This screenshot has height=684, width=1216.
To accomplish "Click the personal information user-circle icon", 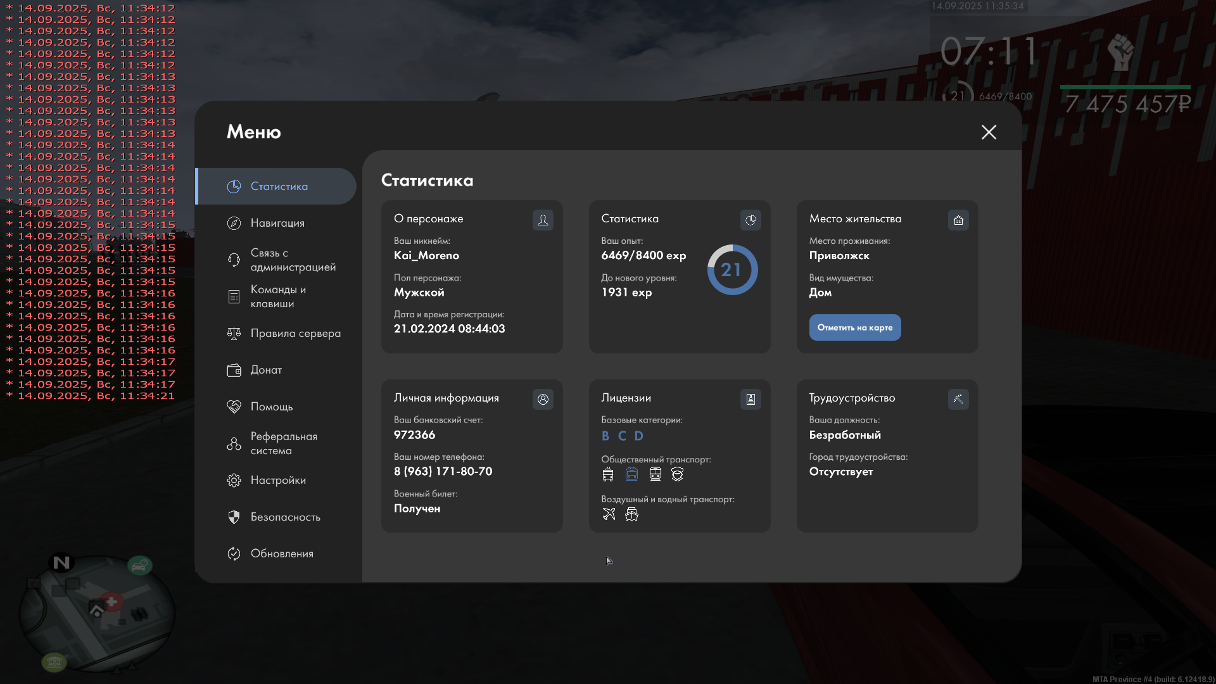I will coord(543,399).
